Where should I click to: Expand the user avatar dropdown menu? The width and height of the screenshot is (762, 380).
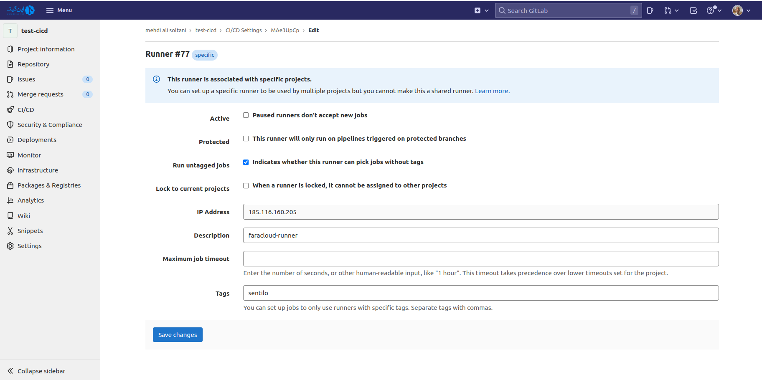[x=741, y=10]
